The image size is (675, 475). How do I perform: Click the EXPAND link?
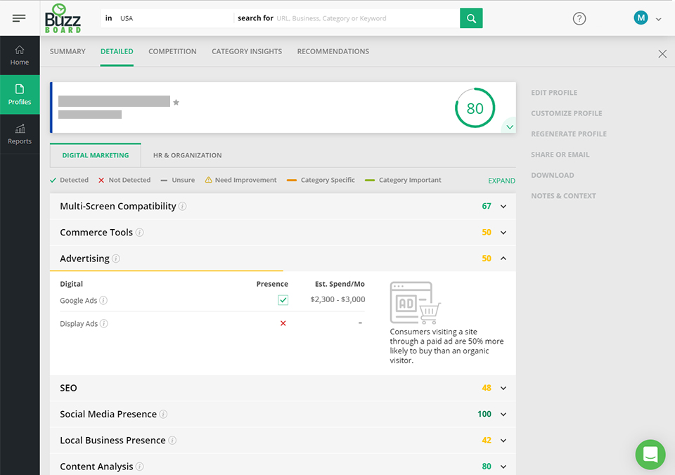501,181
